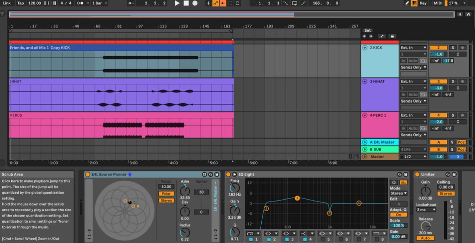Image resolution: width=475 pixels, height=243 pixels.
Task: Click the Arrangement Record button
Action: point(195,3)
